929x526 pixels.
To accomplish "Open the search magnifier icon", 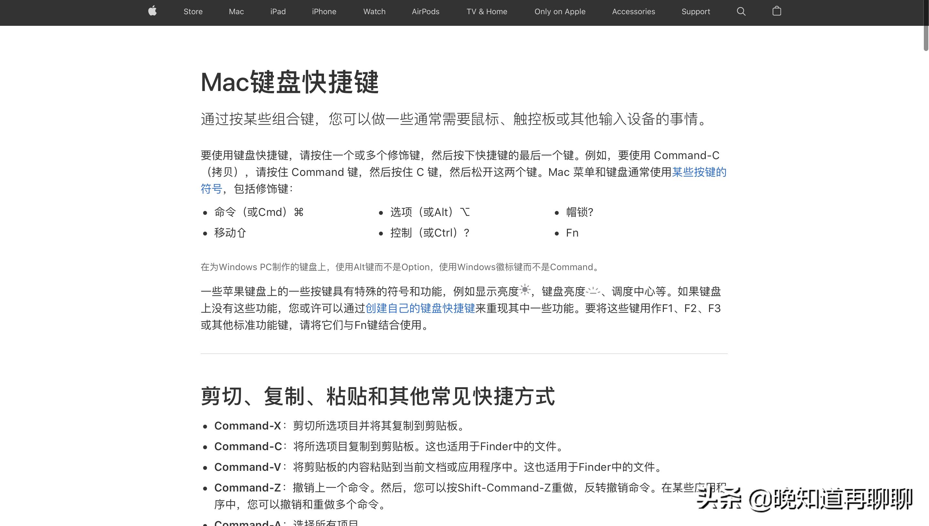I will [x=741, y=11].
